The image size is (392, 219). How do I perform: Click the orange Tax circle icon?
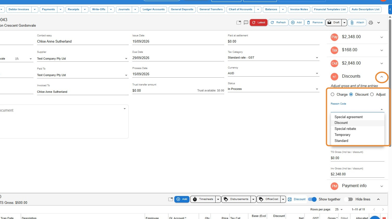(x=335, y=50)
